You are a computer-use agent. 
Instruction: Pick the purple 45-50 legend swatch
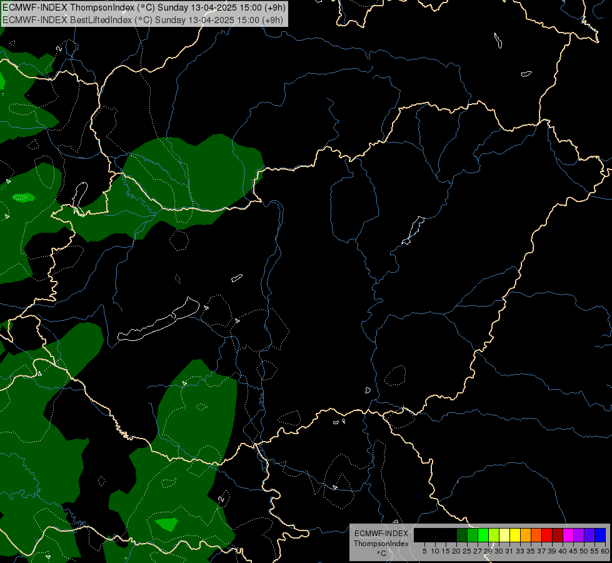point(579,535)
